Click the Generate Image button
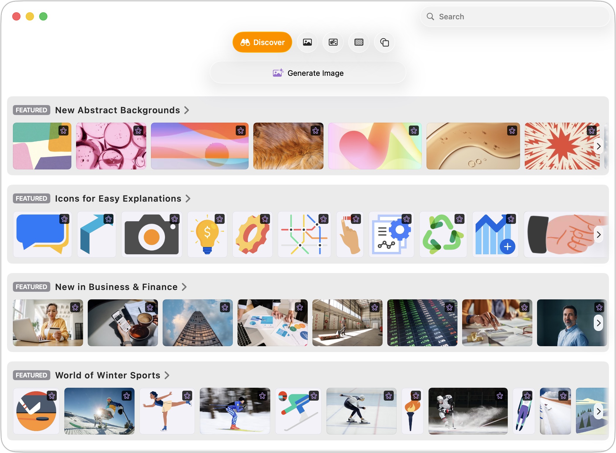The width and height of the screenshot is (616, 453). click(308, 73)
